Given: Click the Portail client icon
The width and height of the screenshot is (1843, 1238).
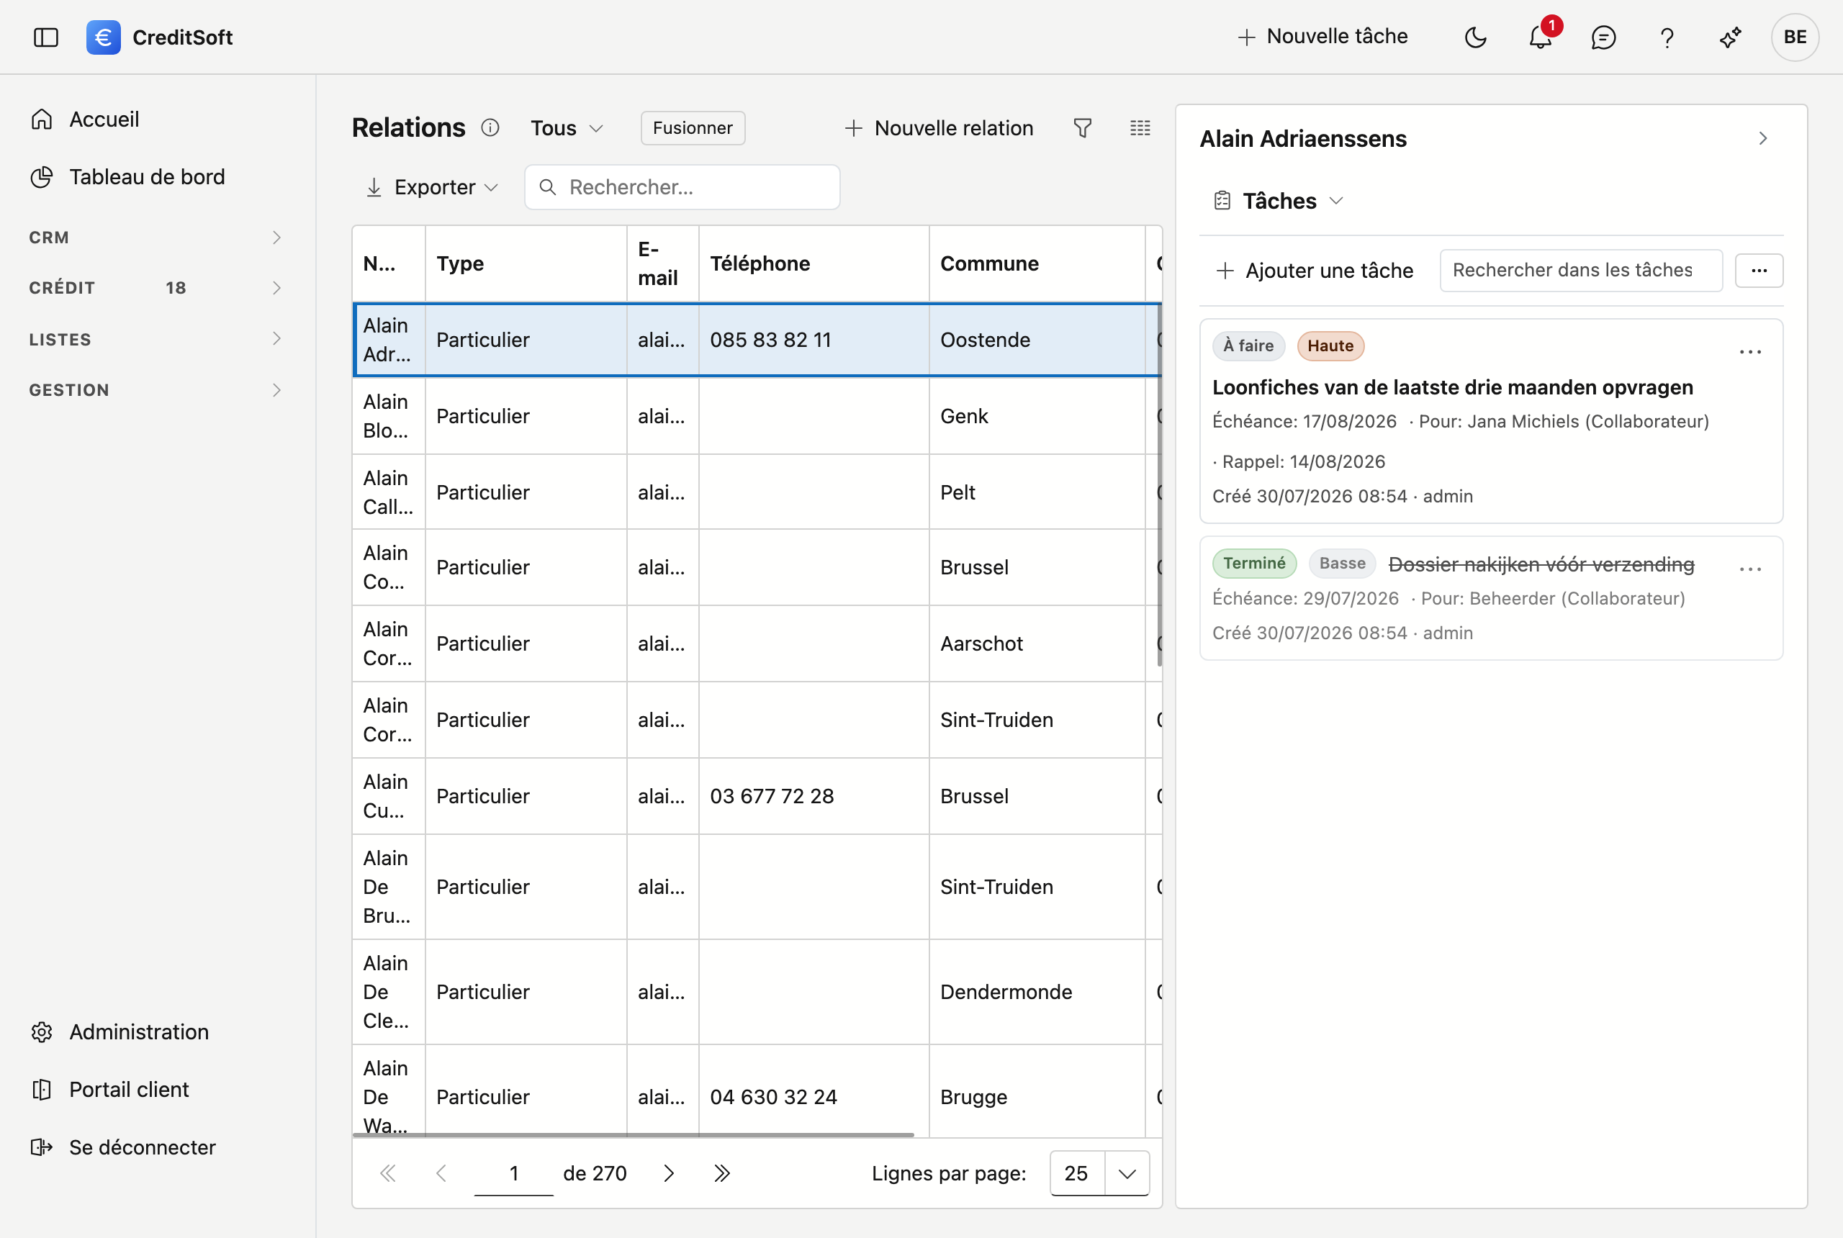Looking at the screenshot, I should (x=42, y=1090).
